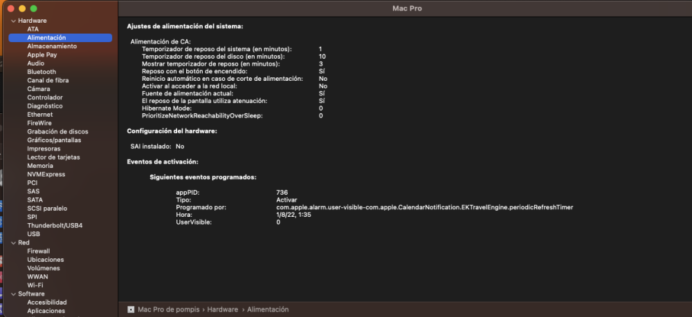
Task: Select Apple Pay item
Action: click(x=42, y=55)
